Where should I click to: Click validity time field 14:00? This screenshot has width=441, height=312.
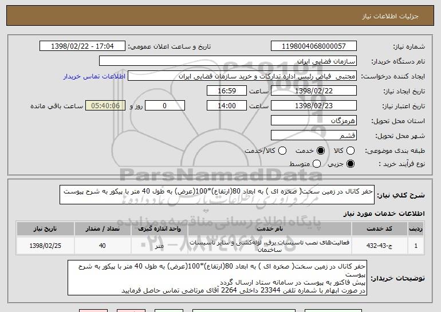[227, 106]
